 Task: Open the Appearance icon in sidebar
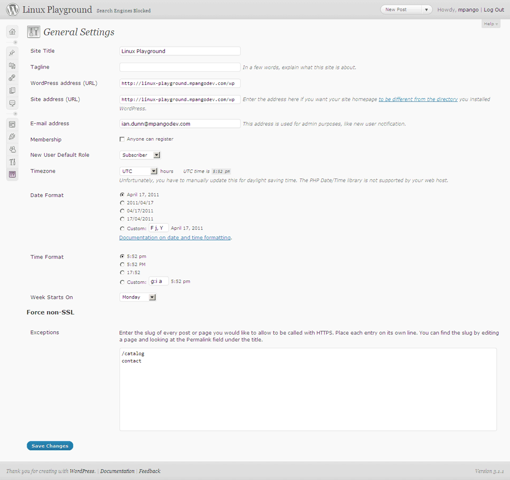click(12, 124)
